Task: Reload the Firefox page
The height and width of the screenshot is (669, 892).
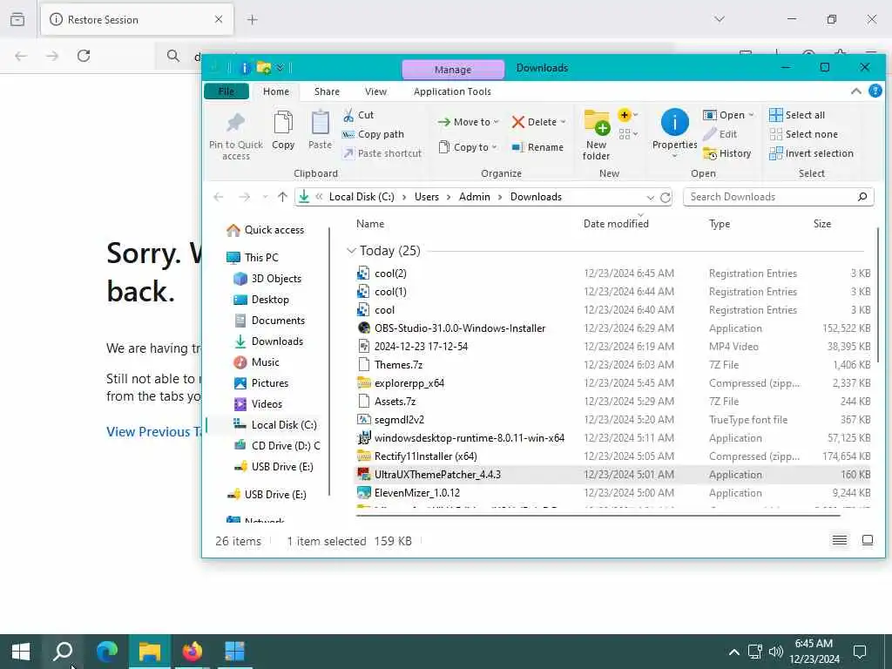Action: tap(84, 56)
